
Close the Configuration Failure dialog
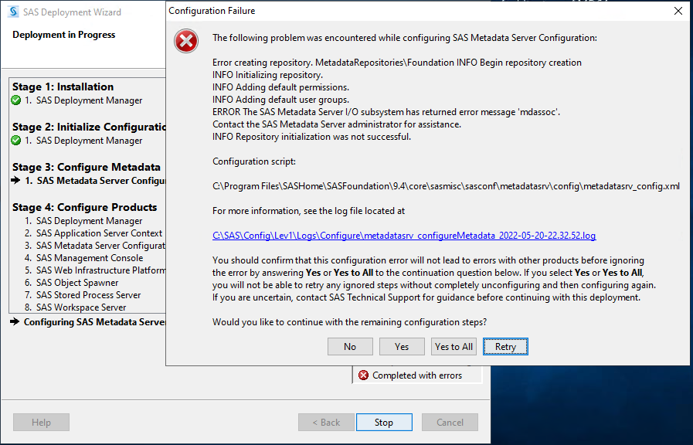pyautogui.click(x=678, y=11)
